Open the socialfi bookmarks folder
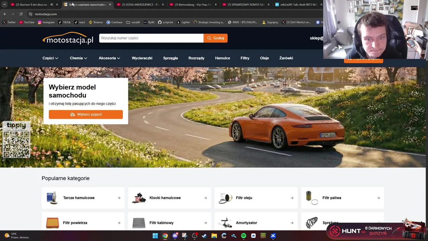Image resolution: width=428 pixels, height=241 pixels. (x=133, y=22)
